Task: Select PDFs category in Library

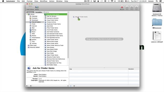Action: tap(33, 34)
